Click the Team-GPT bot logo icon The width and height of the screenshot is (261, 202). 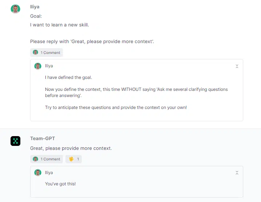coord(16,141)
